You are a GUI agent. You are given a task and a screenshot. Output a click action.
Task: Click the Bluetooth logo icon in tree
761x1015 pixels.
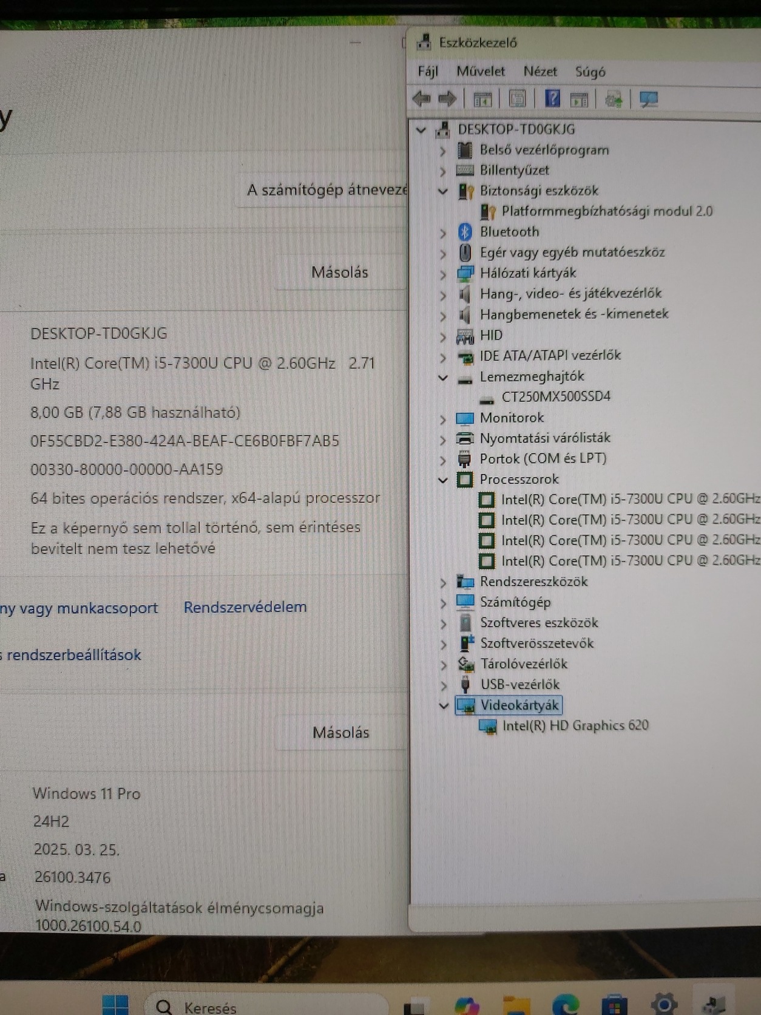click(x=465, y=232)
